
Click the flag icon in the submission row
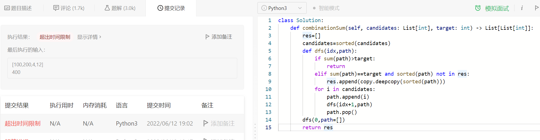click(206, 123)
